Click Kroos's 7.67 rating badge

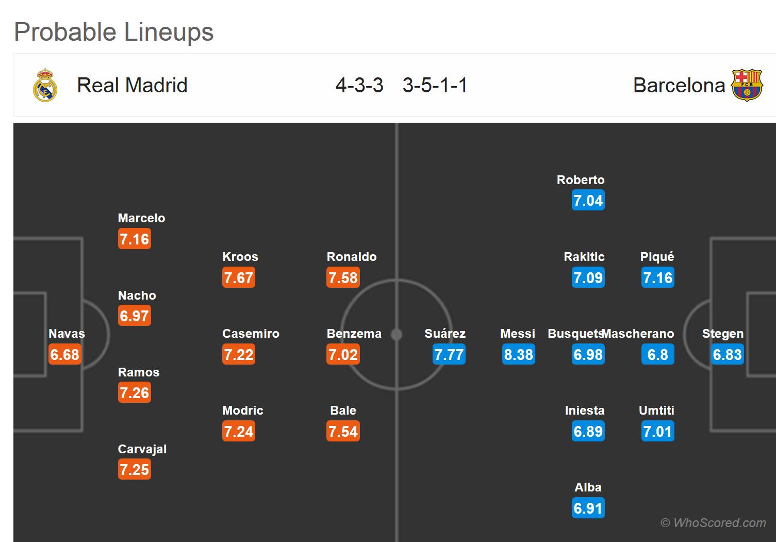click(x=238, y=278)
